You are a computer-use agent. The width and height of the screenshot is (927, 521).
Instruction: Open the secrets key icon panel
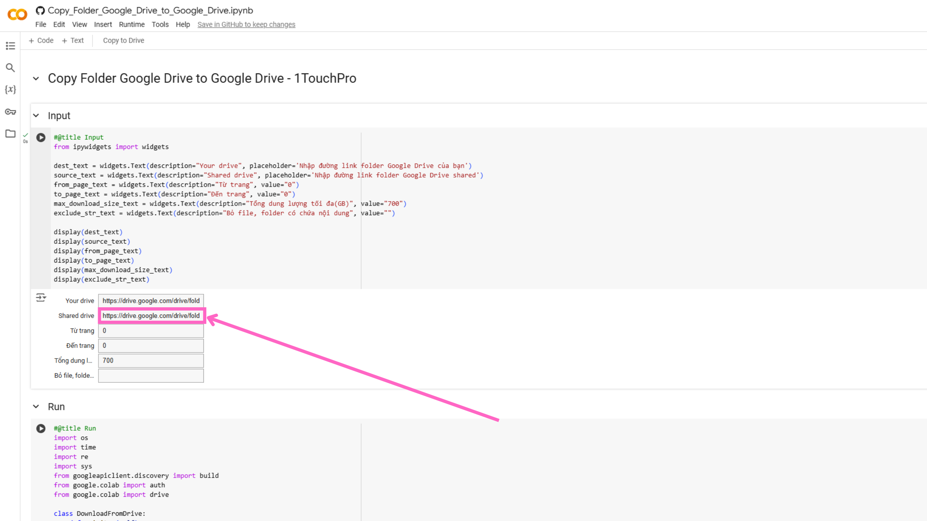click(10, 112)
